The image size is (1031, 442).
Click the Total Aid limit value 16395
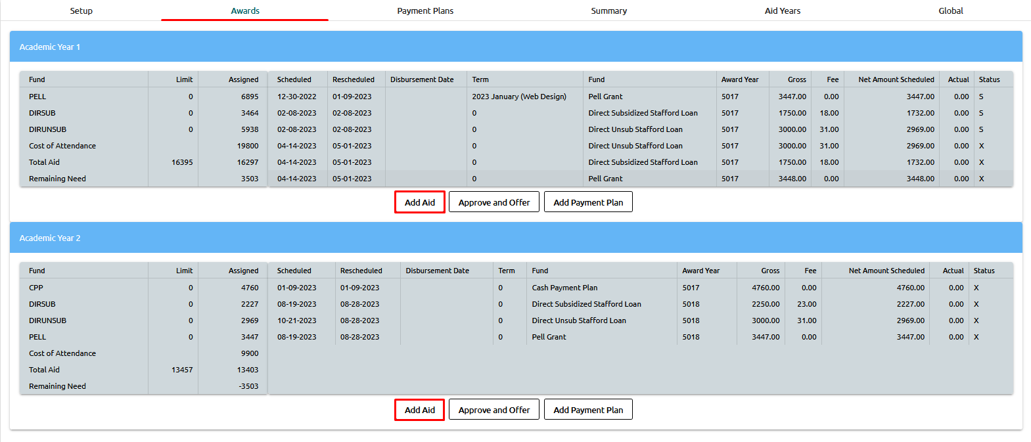pos(182,162)
